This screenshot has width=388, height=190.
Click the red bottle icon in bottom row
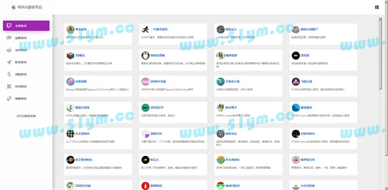[145, 186]
